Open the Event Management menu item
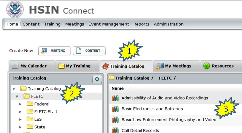Image resolution: width=242 pixels, height=133 pixels. pyautogui.click(x=109, y=24)
